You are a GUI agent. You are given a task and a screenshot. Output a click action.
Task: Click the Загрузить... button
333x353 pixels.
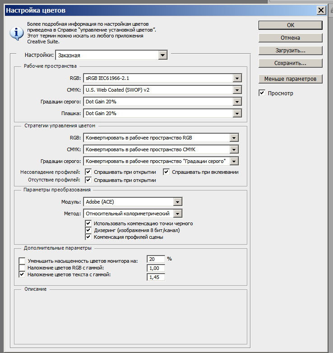(290, 51)
